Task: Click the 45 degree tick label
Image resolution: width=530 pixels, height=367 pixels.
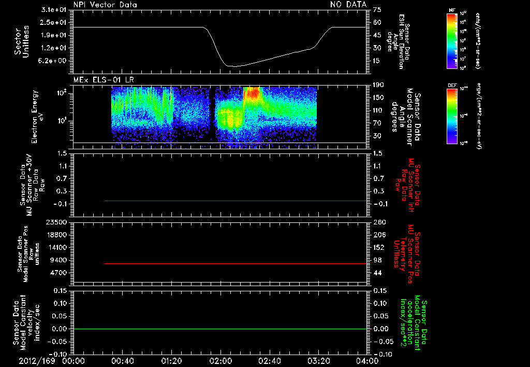Action: 377,35
